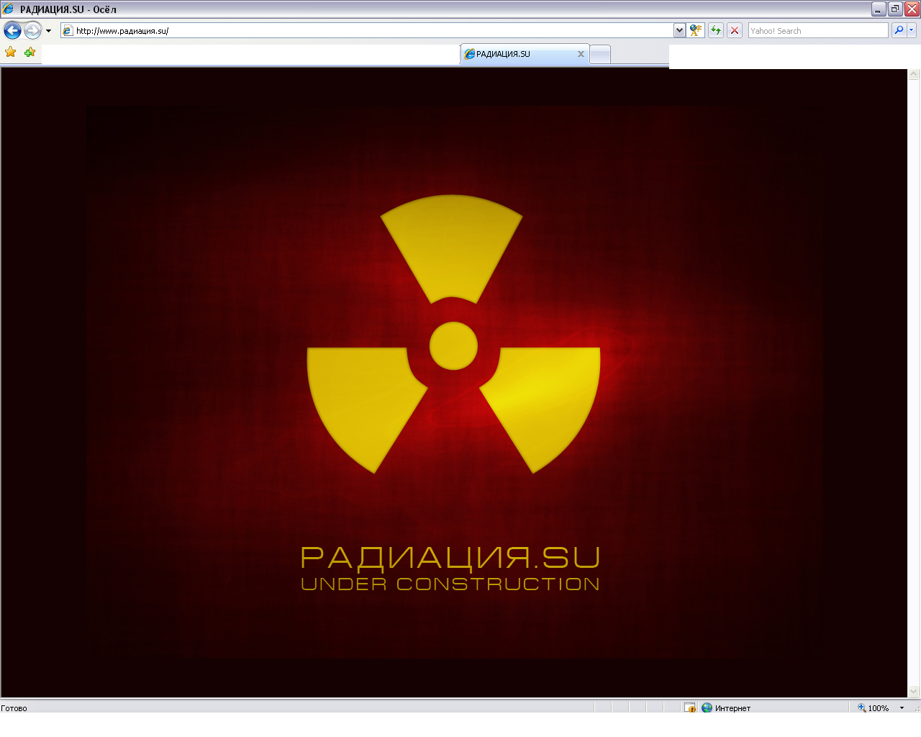Click the Back navigation arrow
Screen dimensions: 921x737
point(12,30)
